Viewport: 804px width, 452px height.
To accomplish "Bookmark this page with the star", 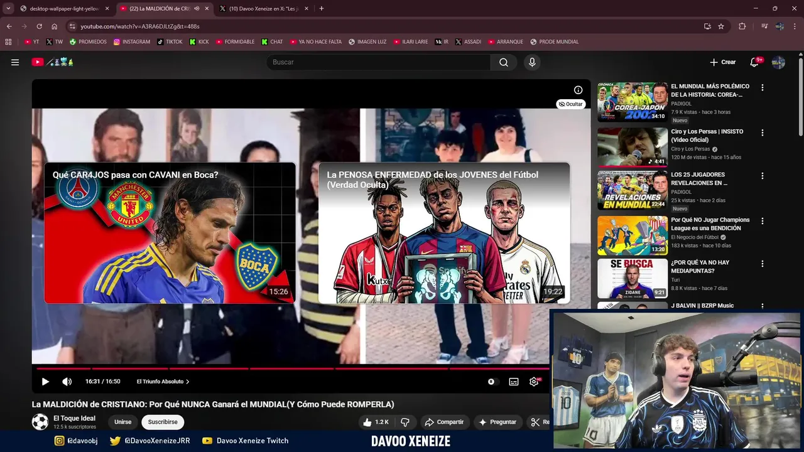I will 721,26.
